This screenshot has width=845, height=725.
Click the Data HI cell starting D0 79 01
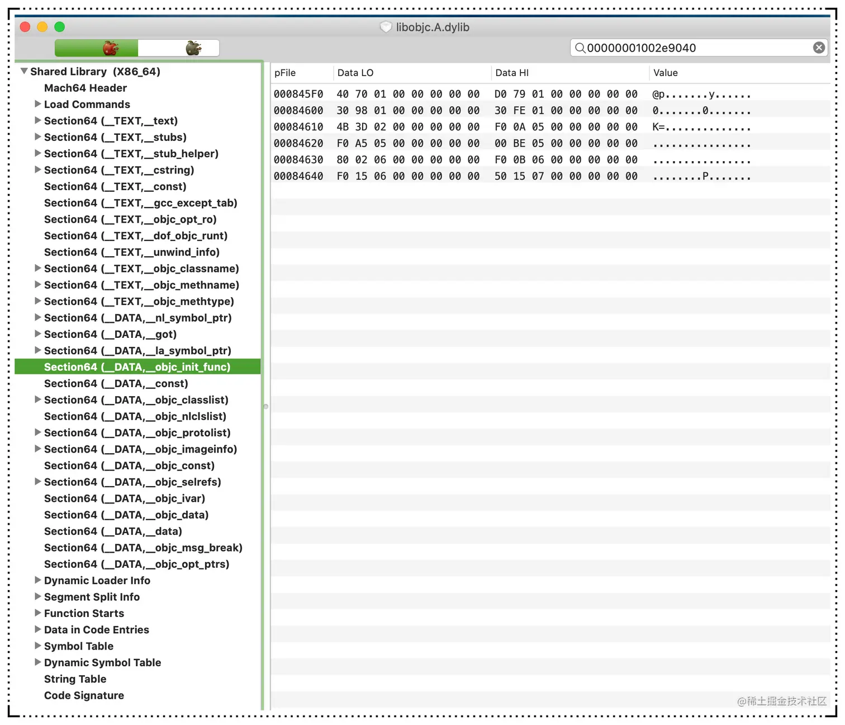tap(566, 94)
